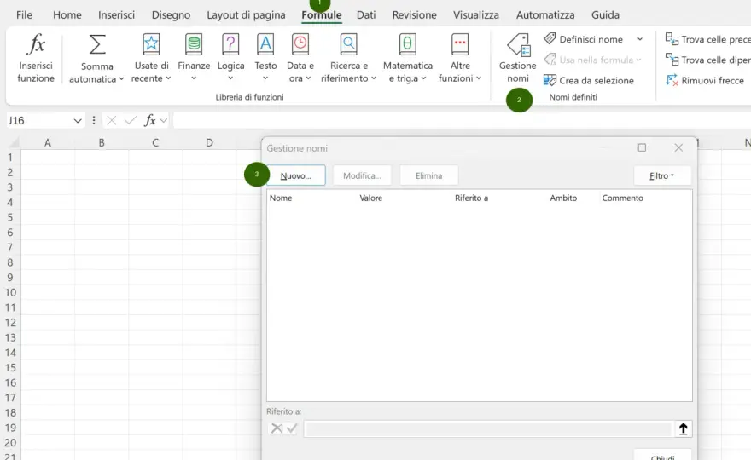The image size is (751, 460).
Task: Open the Logica functions book icon
Action: 230,44
